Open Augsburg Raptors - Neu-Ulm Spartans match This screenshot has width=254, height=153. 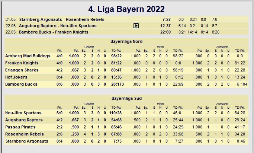coord(58,26)
